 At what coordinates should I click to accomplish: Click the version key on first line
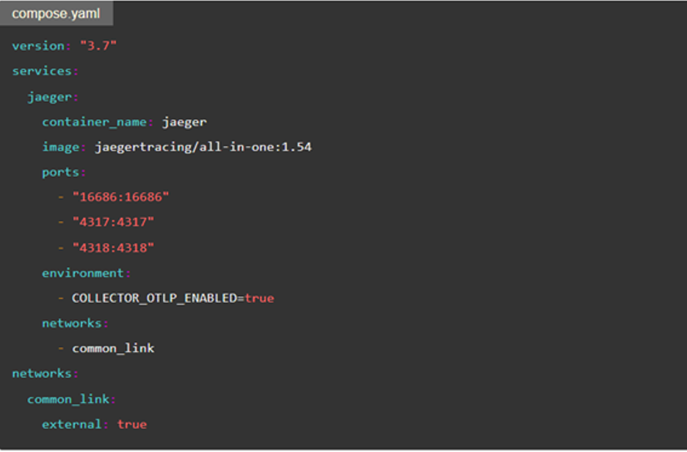[x=38, y=46]
